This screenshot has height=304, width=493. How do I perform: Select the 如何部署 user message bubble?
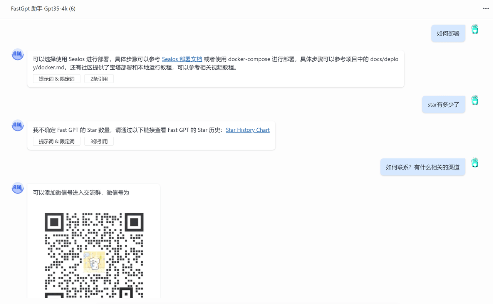coord(448,33)
